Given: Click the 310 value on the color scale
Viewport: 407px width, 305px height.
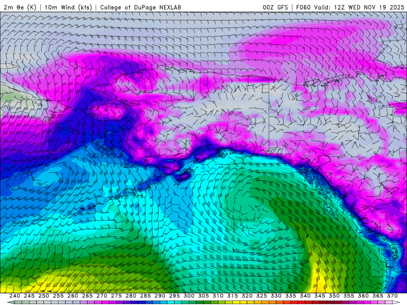Looking at the screenshot, I should pos(218,296).
